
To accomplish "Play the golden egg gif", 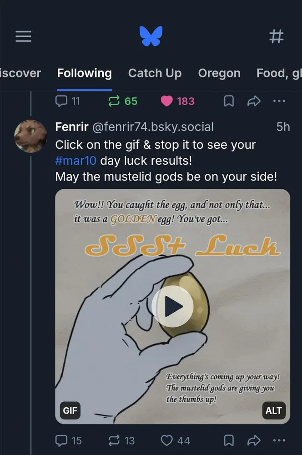I will point(172,307).
